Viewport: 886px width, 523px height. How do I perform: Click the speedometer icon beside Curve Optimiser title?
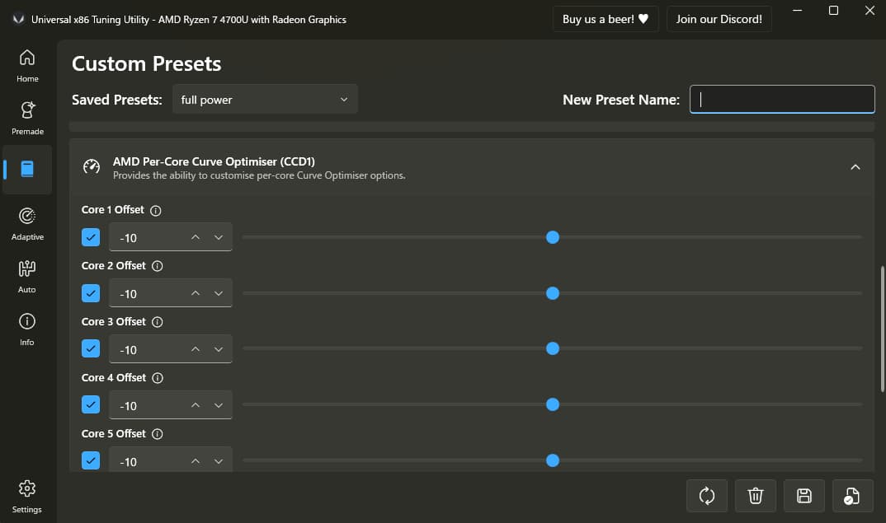pos(92,167)
